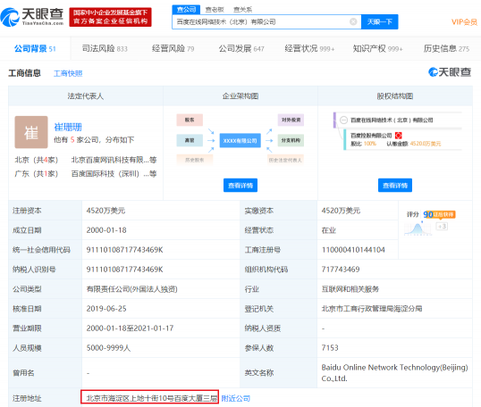Select company type 有限责任公司(外国法人独资)
This screenshot has height=407, width=481.
131,289
